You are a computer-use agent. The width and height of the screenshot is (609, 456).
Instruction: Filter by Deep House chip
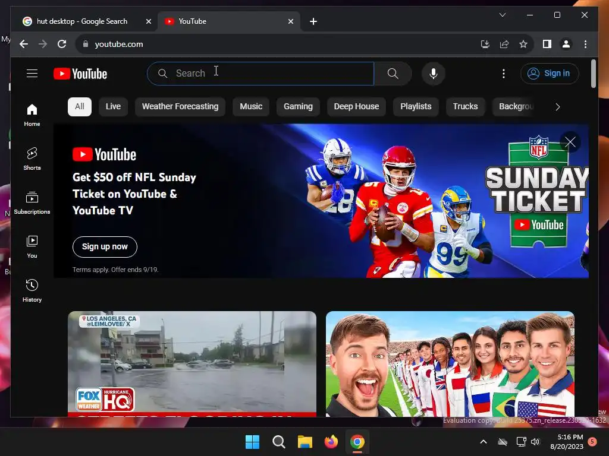pos(356,107)
